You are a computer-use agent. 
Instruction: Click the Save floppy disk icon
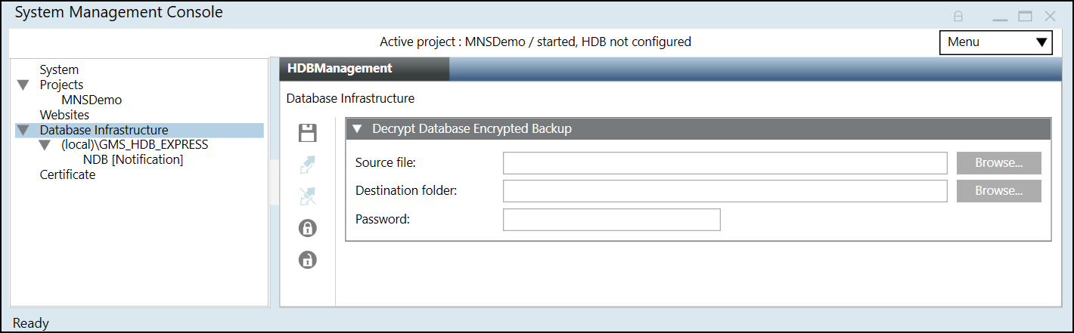(308, 134)
